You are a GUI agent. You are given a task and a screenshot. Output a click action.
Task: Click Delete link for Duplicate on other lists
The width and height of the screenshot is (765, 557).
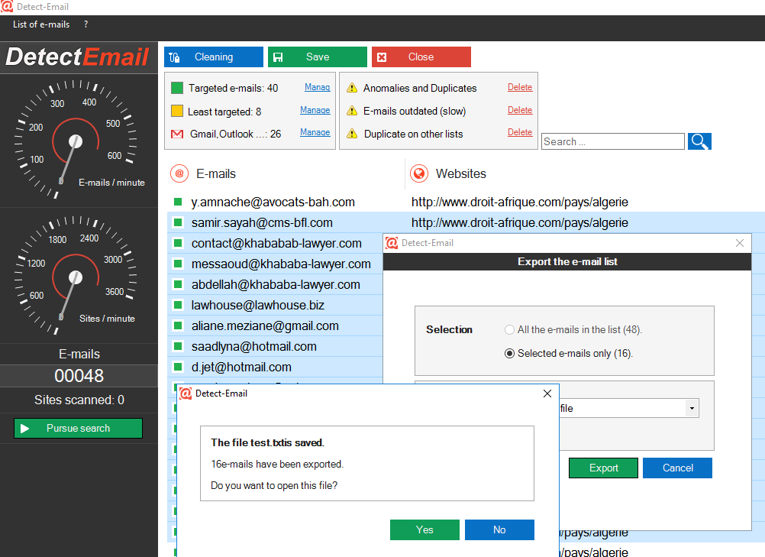tap(520, 132)
